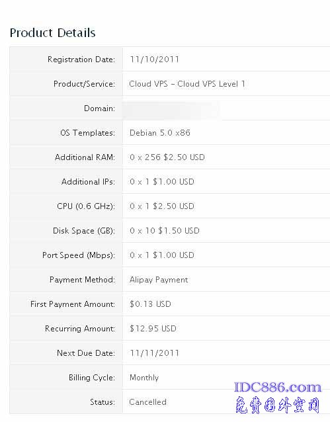Select the Debian 5.0 x86 template value
Viewport: 330px width, 422px height.
160,133
